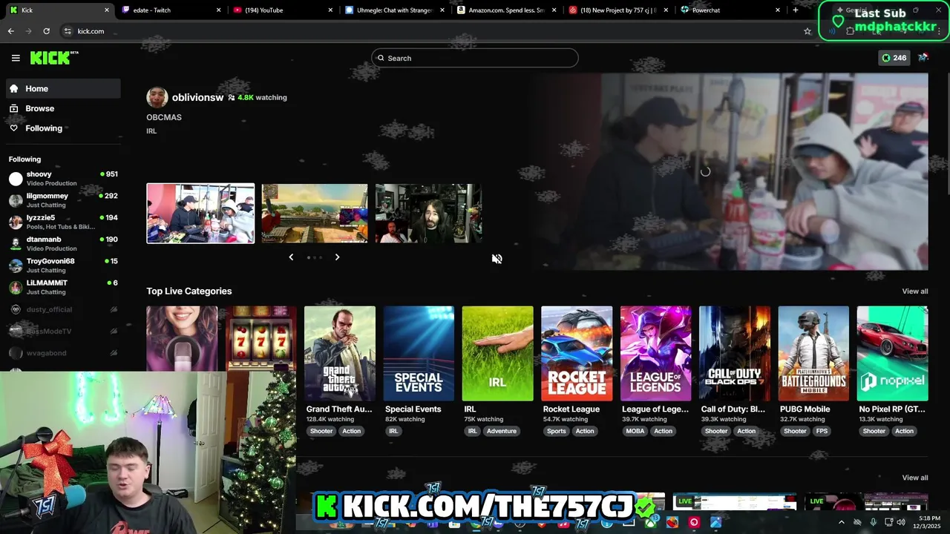This screenshot has width=950, height=534.
Task: Open followed channel TroyGovoni68
Action: [x=63, y=266]
